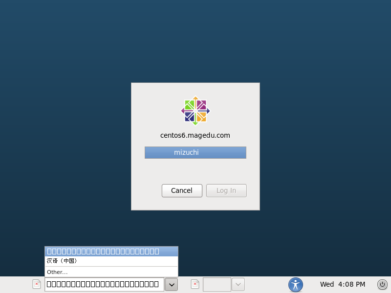This screenshot has height=293, width=391.
Task: Choose 汉语（中国） from the language list
Action: point(111,261)
